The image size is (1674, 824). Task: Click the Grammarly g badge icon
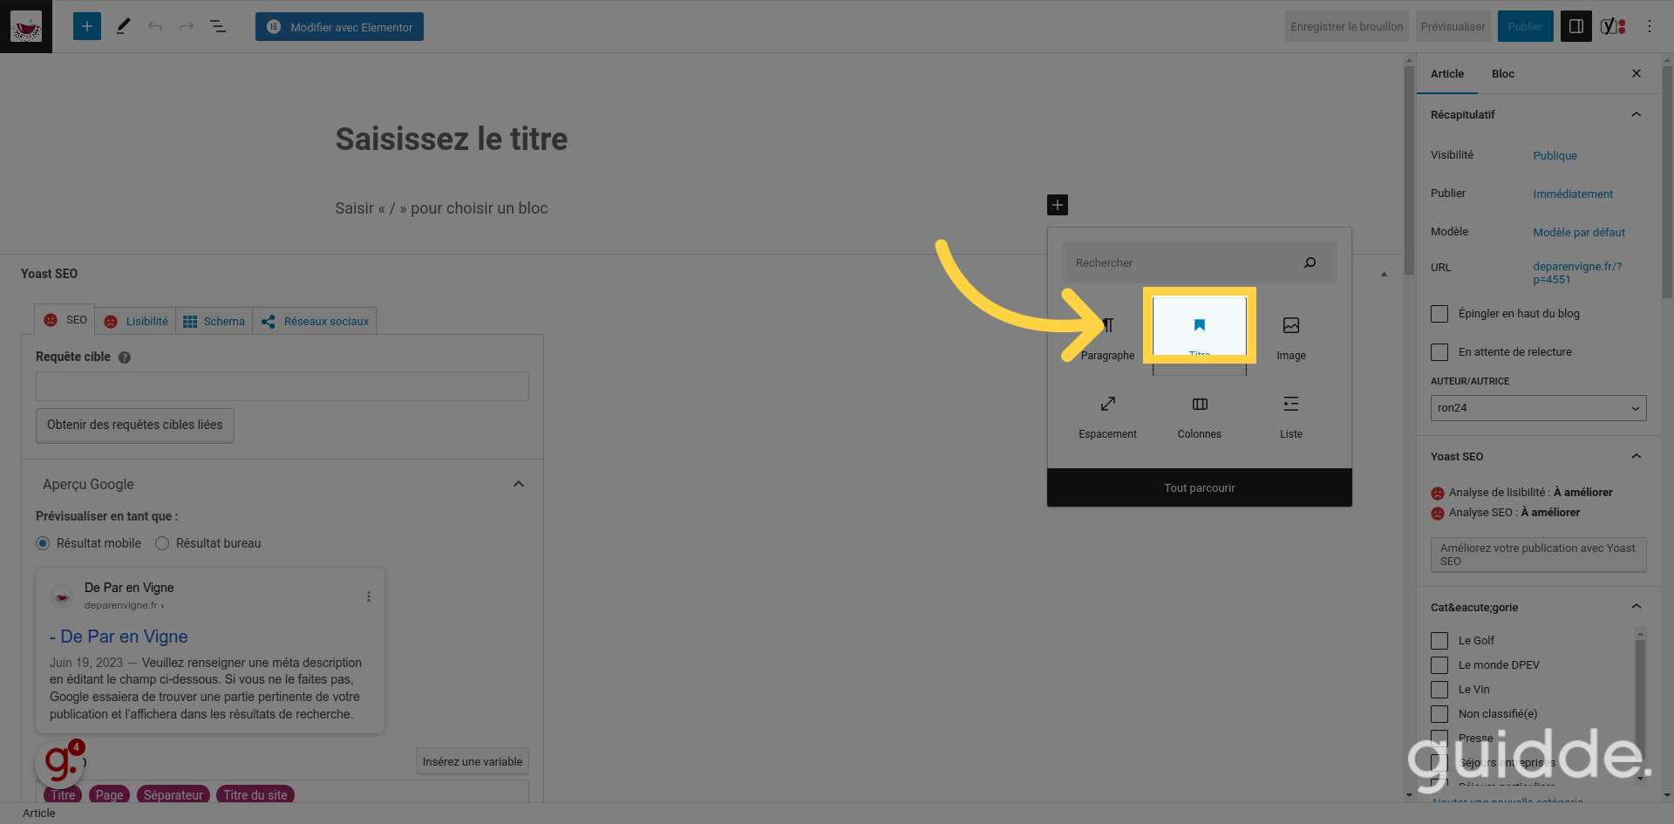[x=59, y=763]
